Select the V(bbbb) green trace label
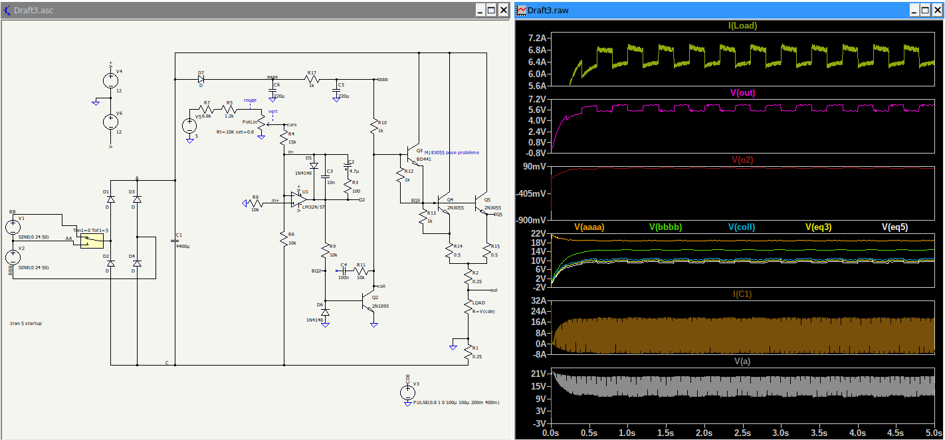Image resolution: width=945 pixels, height=440 pixels. click(665, 227)
